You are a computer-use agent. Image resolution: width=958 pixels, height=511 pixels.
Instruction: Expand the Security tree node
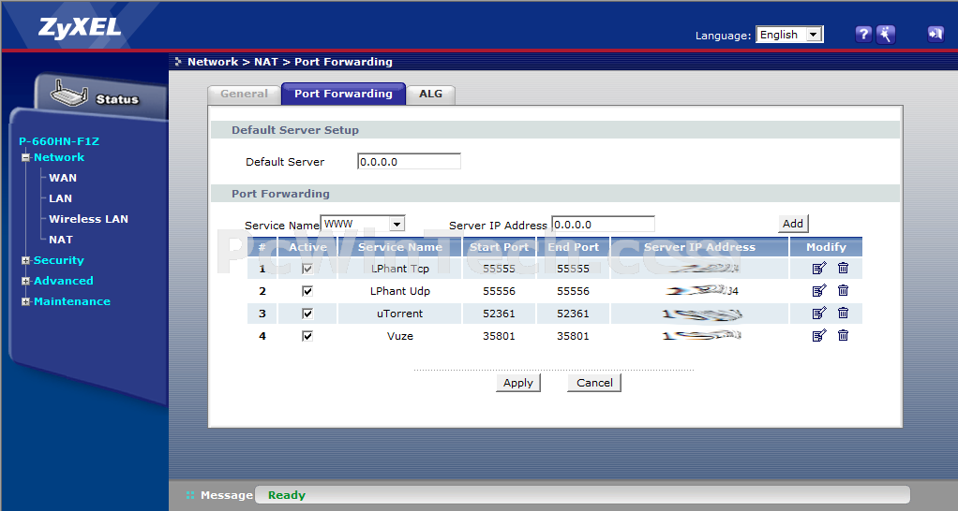pos(25,260)
